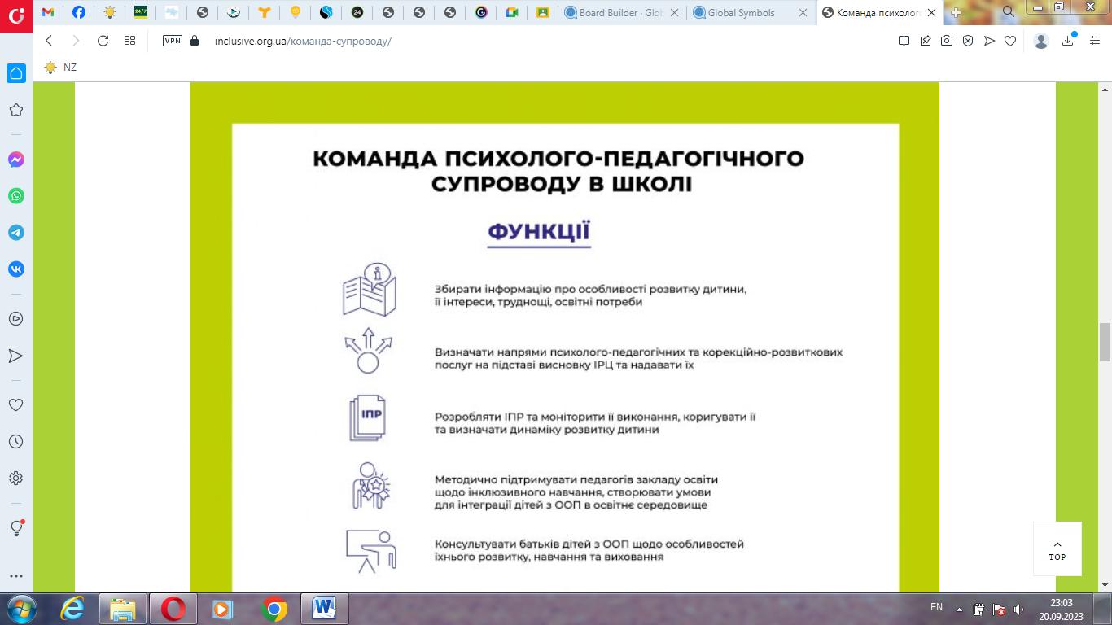Add page to bookmarks with heart icon
The width and height of the screenshot is (1112, 625).
coord(1010,41)
